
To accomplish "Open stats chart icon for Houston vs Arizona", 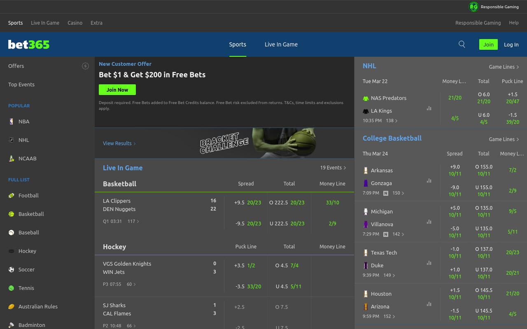I will coord(429,304).
